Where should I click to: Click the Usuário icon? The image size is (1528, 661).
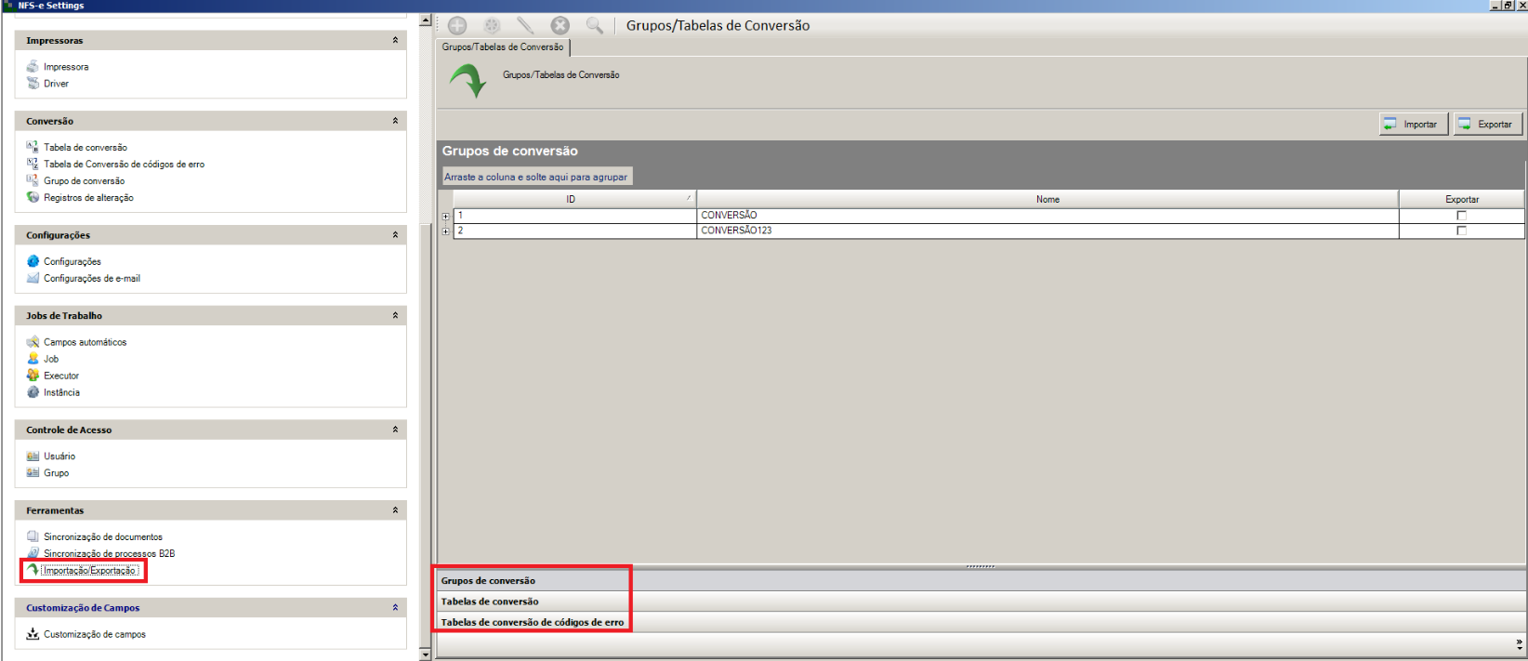pos(33,456)
